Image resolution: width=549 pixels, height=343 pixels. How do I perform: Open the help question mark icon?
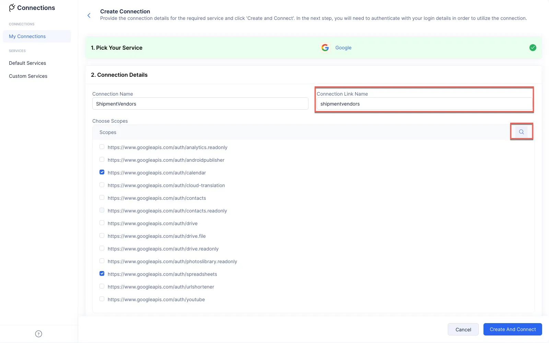[38, 334]
